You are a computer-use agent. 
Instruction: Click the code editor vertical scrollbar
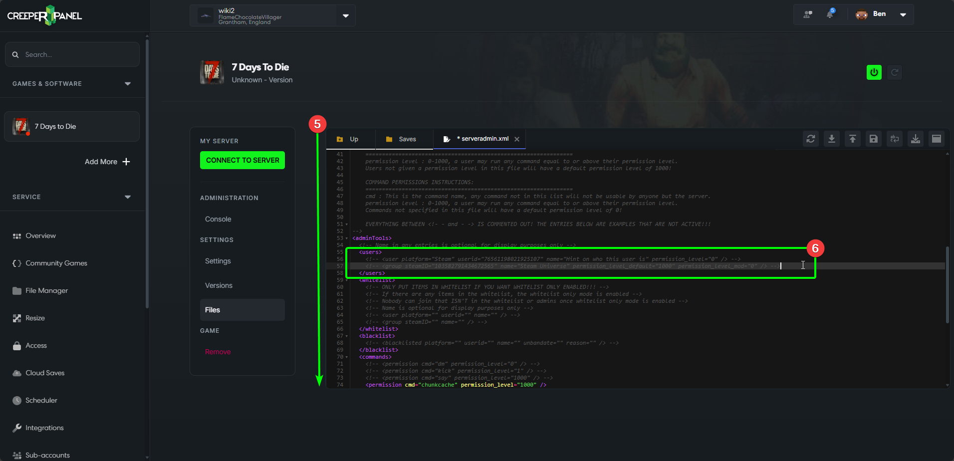(947, 284)
